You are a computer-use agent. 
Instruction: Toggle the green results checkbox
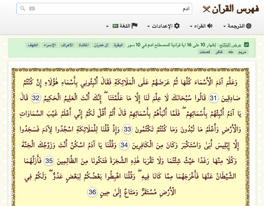246,45
